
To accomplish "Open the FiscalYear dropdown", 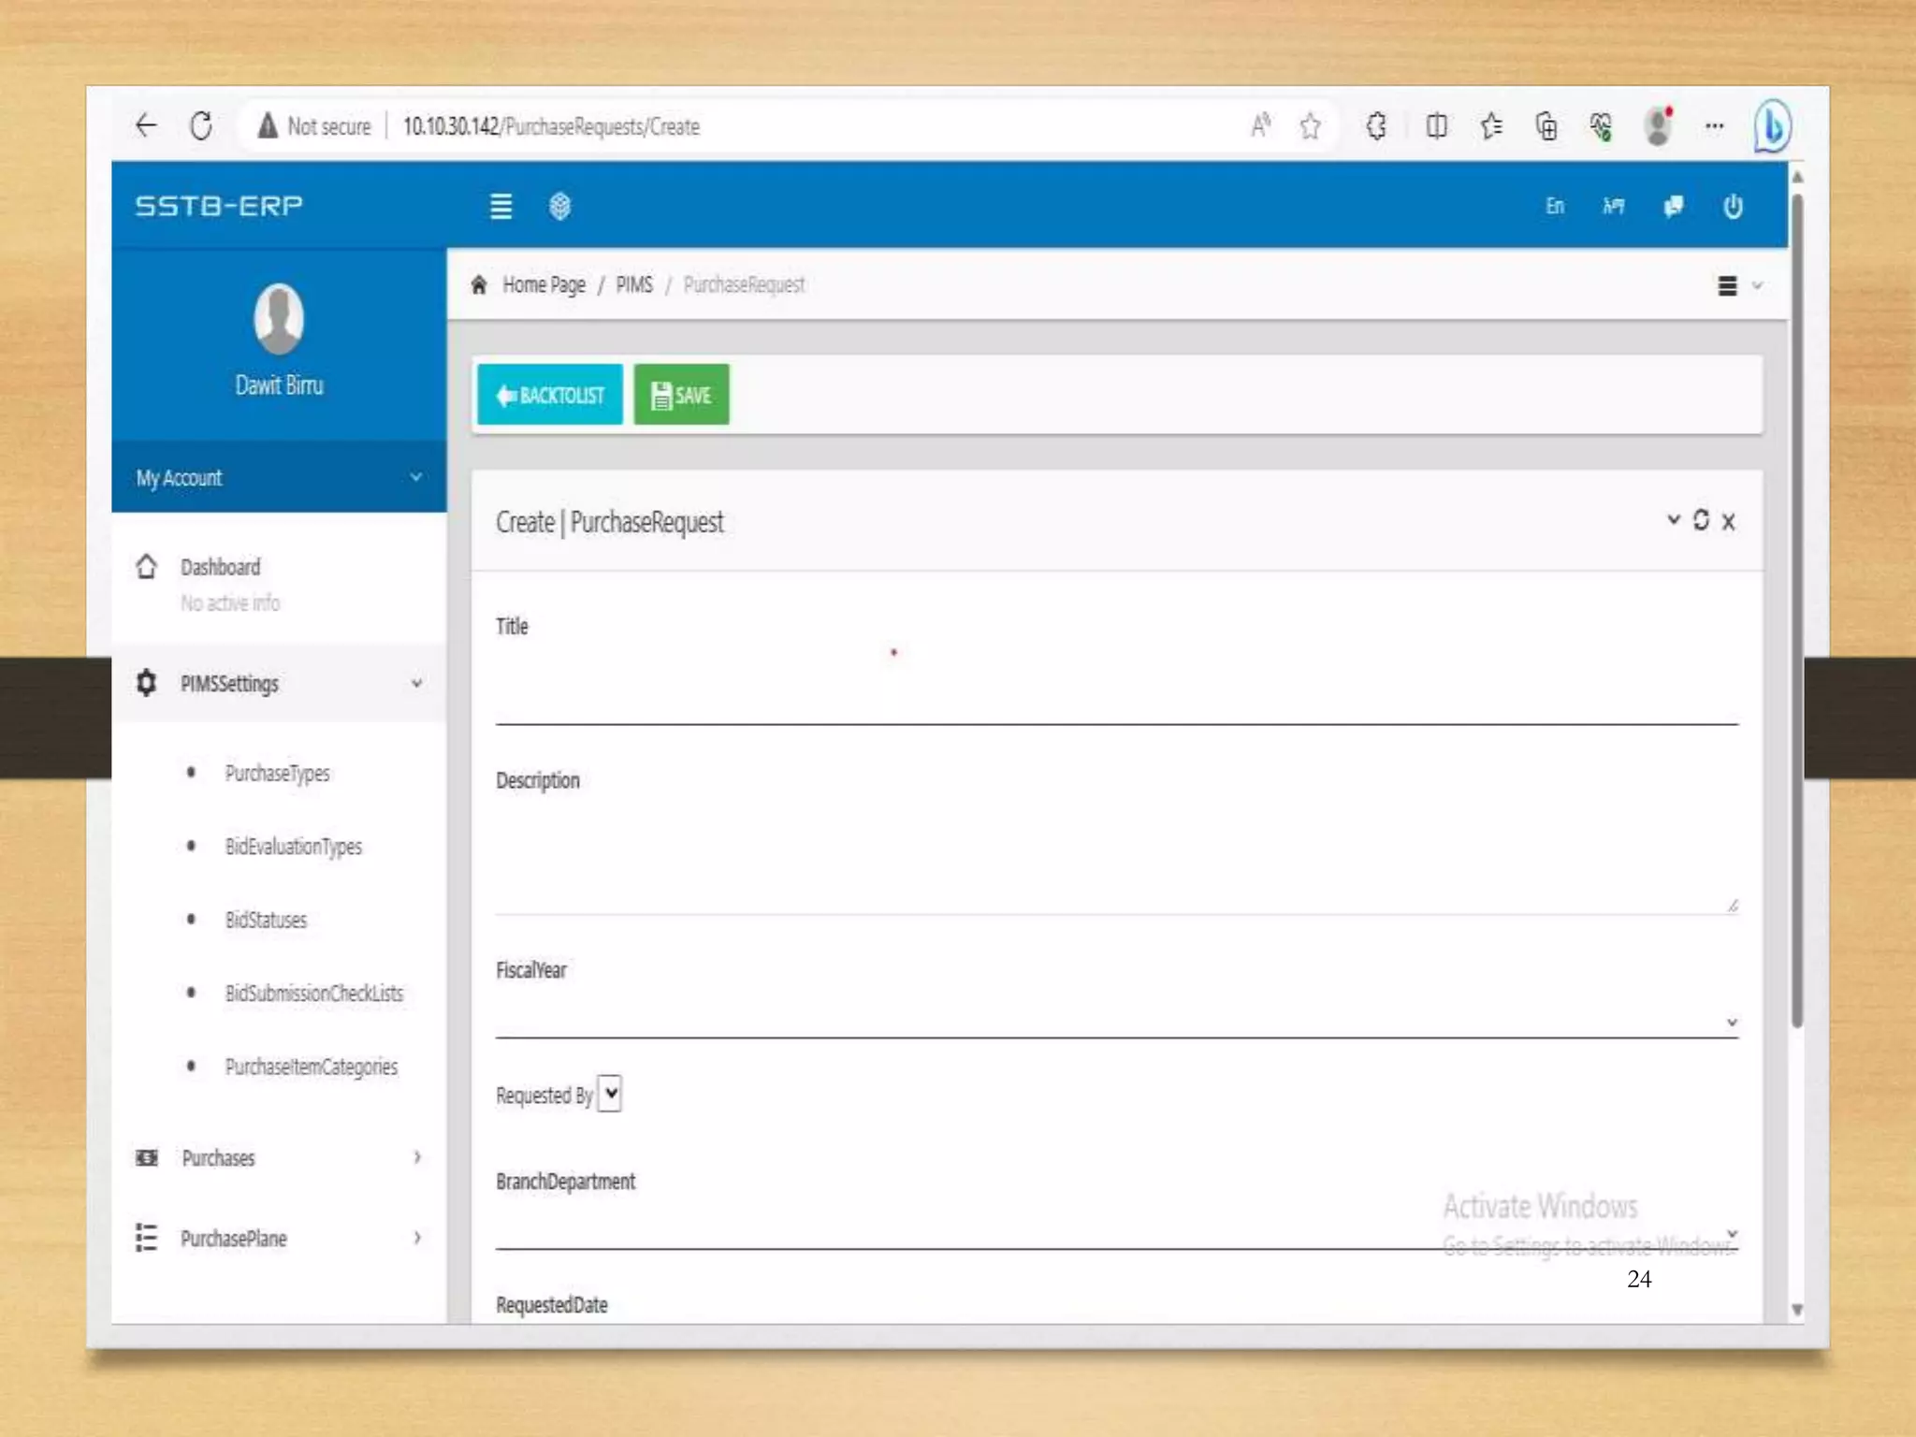I will tap(1115, 1022).
